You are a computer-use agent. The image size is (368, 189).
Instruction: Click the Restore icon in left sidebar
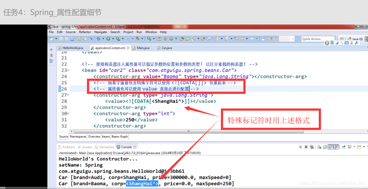51,50
